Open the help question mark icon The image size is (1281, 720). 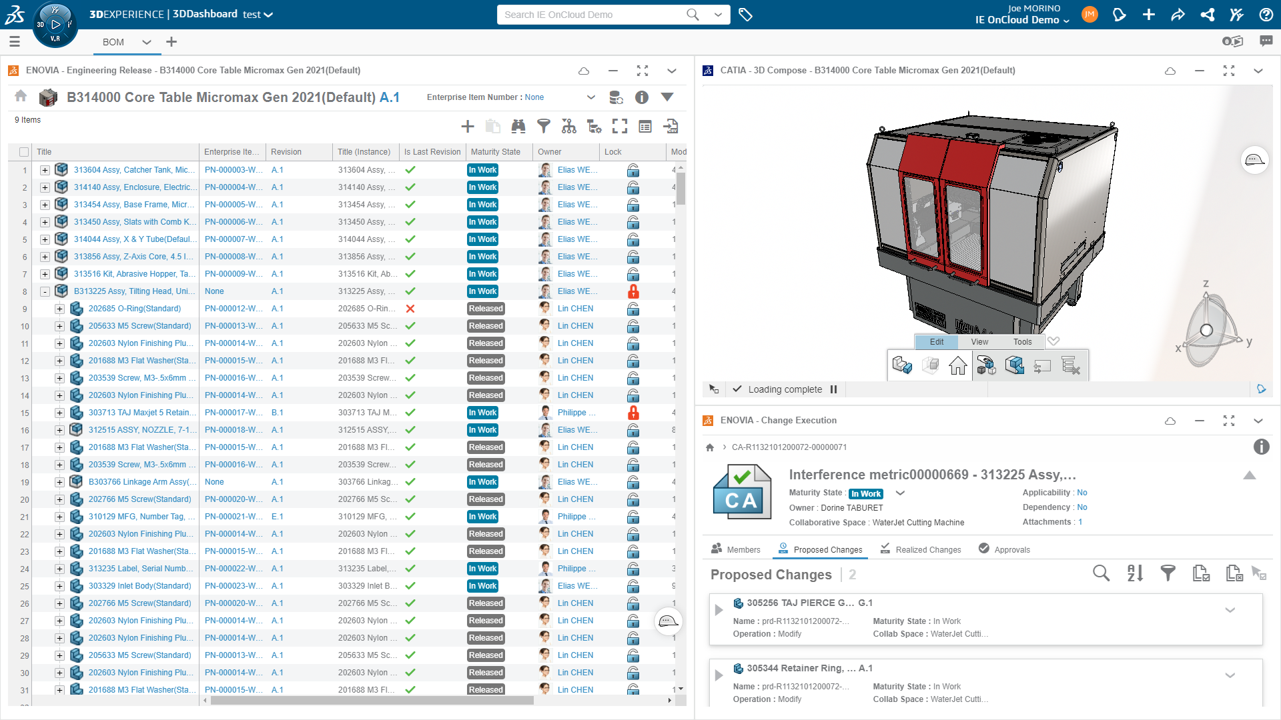coord(1266,15)
